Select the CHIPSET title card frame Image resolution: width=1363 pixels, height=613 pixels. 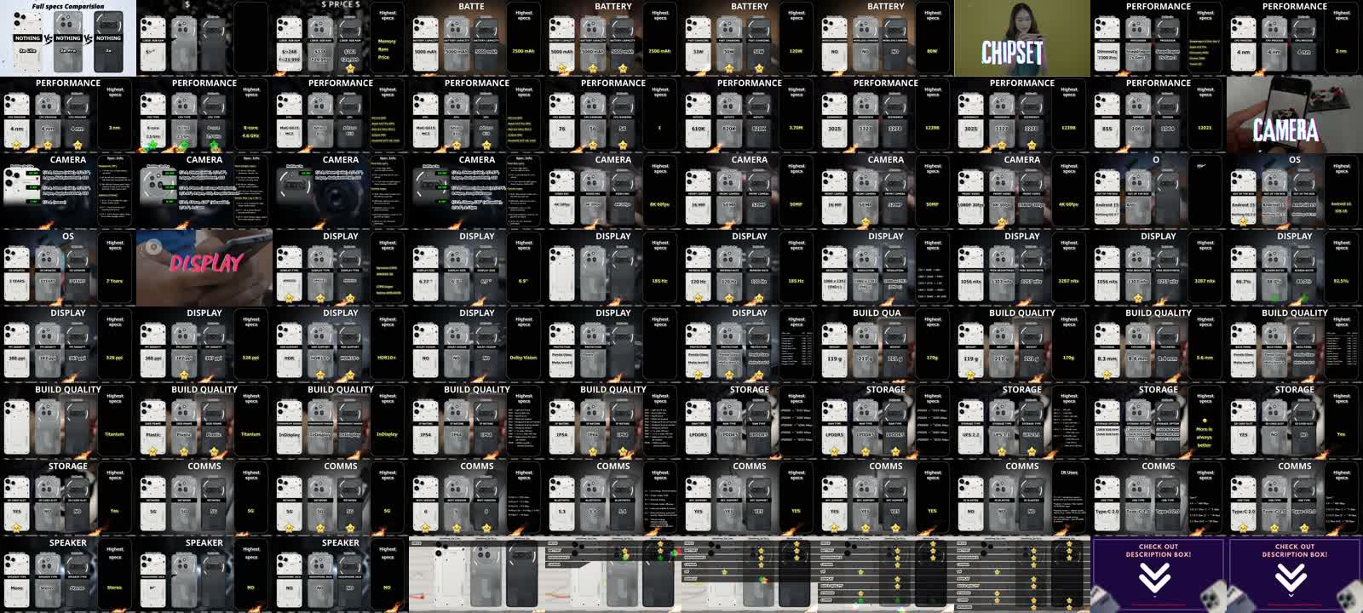(x=1021, y=38)
